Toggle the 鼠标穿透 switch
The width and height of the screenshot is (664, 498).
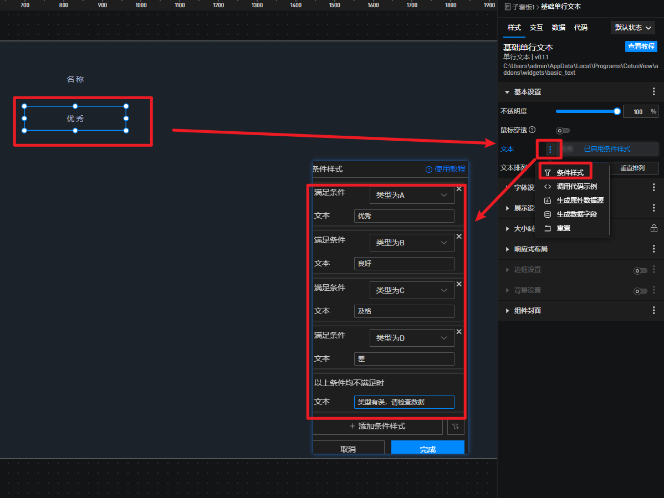563,131
